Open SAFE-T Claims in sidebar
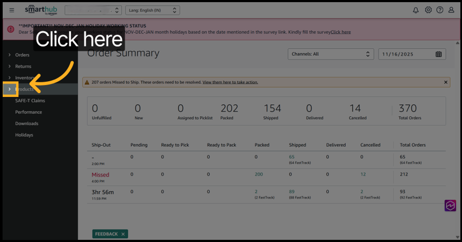The width and height of the screenshot is (462, 242). [x=30, y=101]
